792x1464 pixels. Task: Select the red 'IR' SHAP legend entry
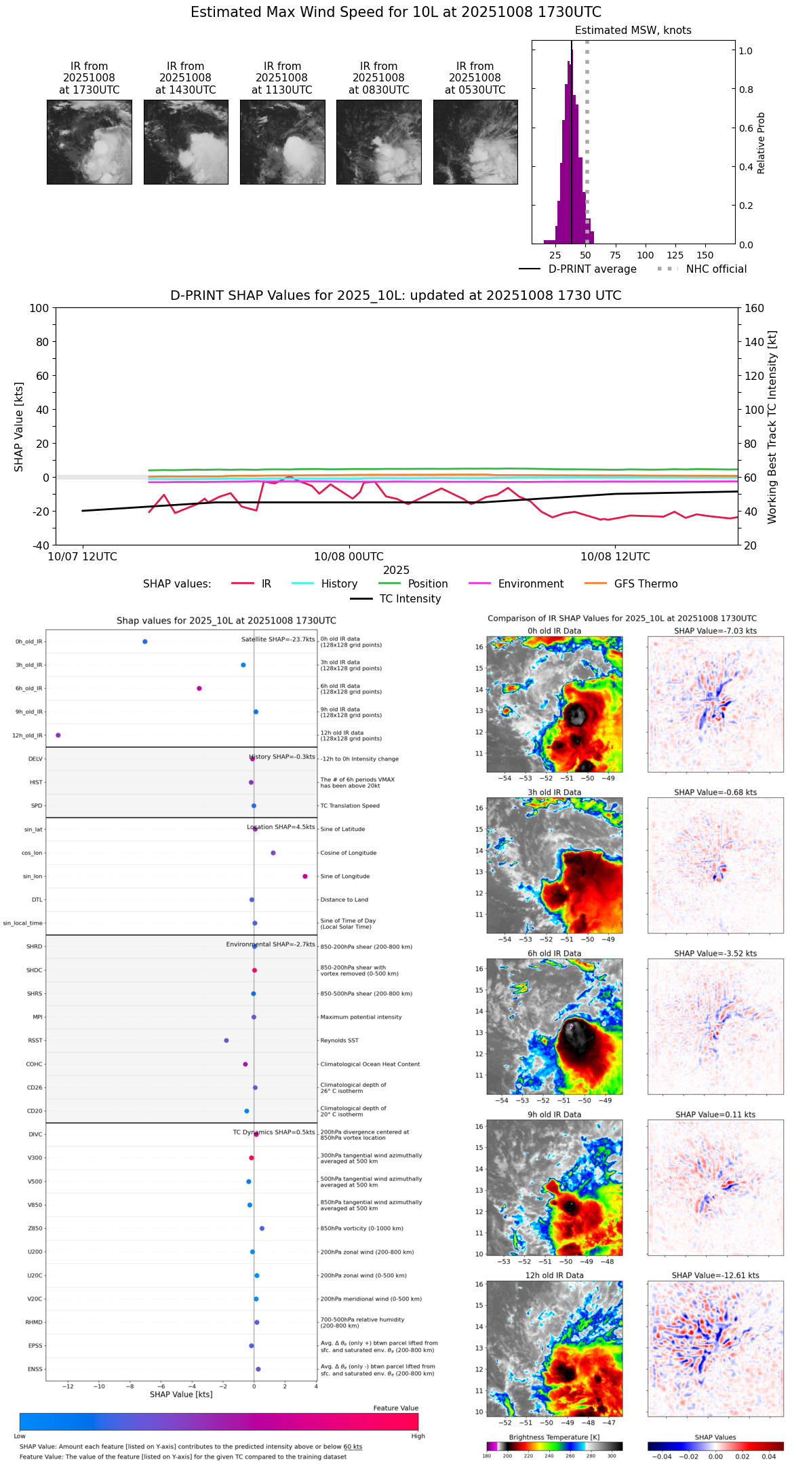tap(252, 584)
